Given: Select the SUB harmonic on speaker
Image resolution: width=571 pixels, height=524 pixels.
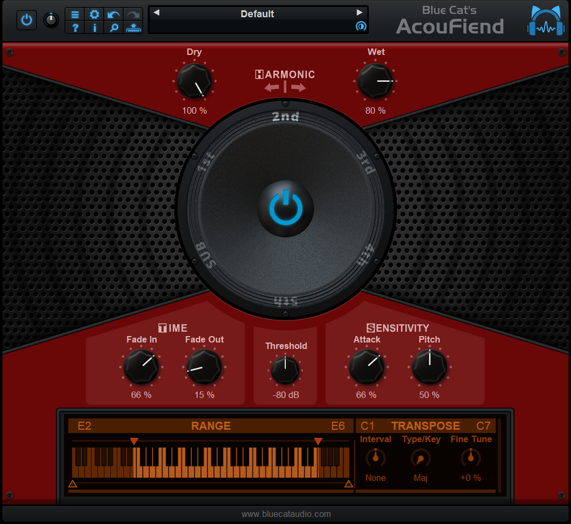Looking at the screenshot, I should [x=206, y=255].
